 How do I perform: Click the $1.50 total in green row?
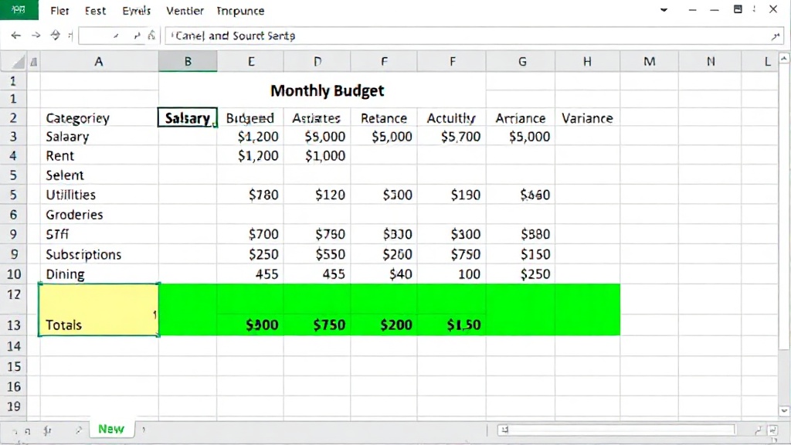point(451,325)
